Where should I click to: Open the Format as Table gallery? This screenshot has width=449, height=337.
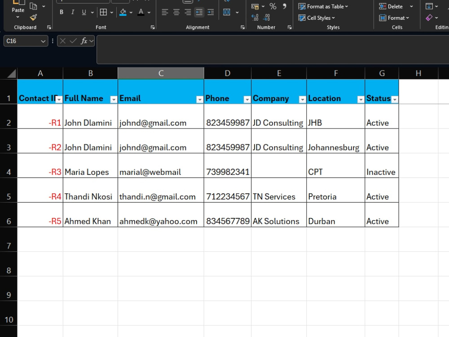click(x=323, y=6)
